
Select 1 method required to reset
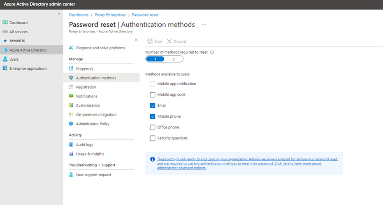[155, 59]
